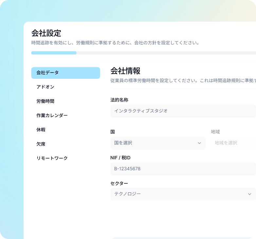Viewport: 256px width, 239px height.
Task: Select 休暇 from the sidebar
Action: [x=41, y=130]
